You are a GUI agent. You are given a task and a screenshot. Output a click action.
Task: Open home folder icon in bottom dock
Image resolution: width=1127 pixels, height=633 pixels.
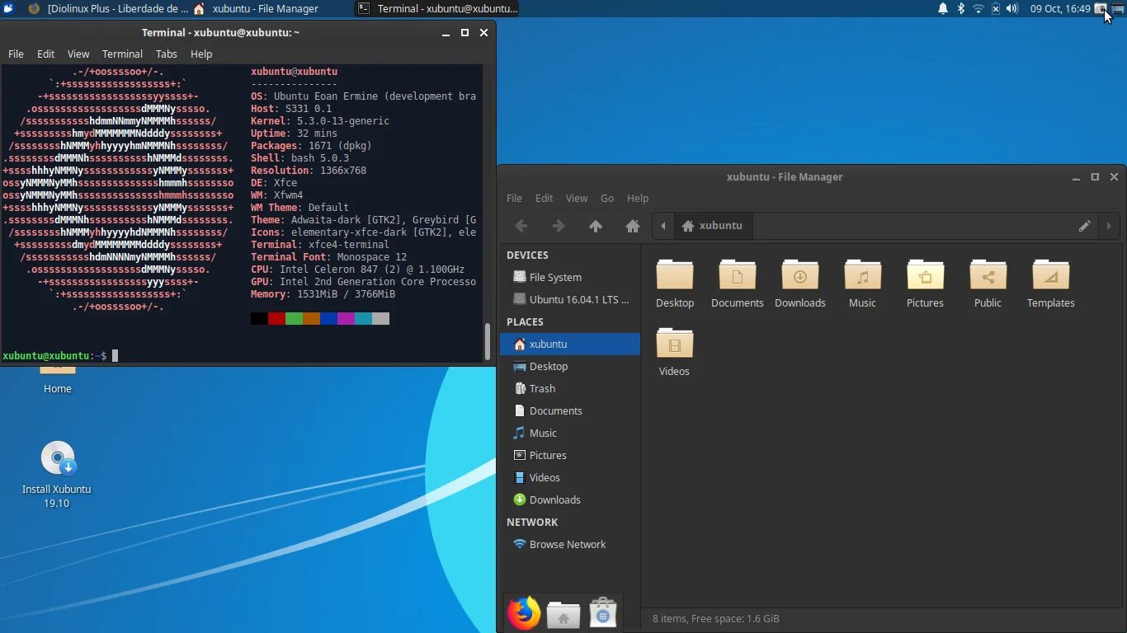coord(563,615)
